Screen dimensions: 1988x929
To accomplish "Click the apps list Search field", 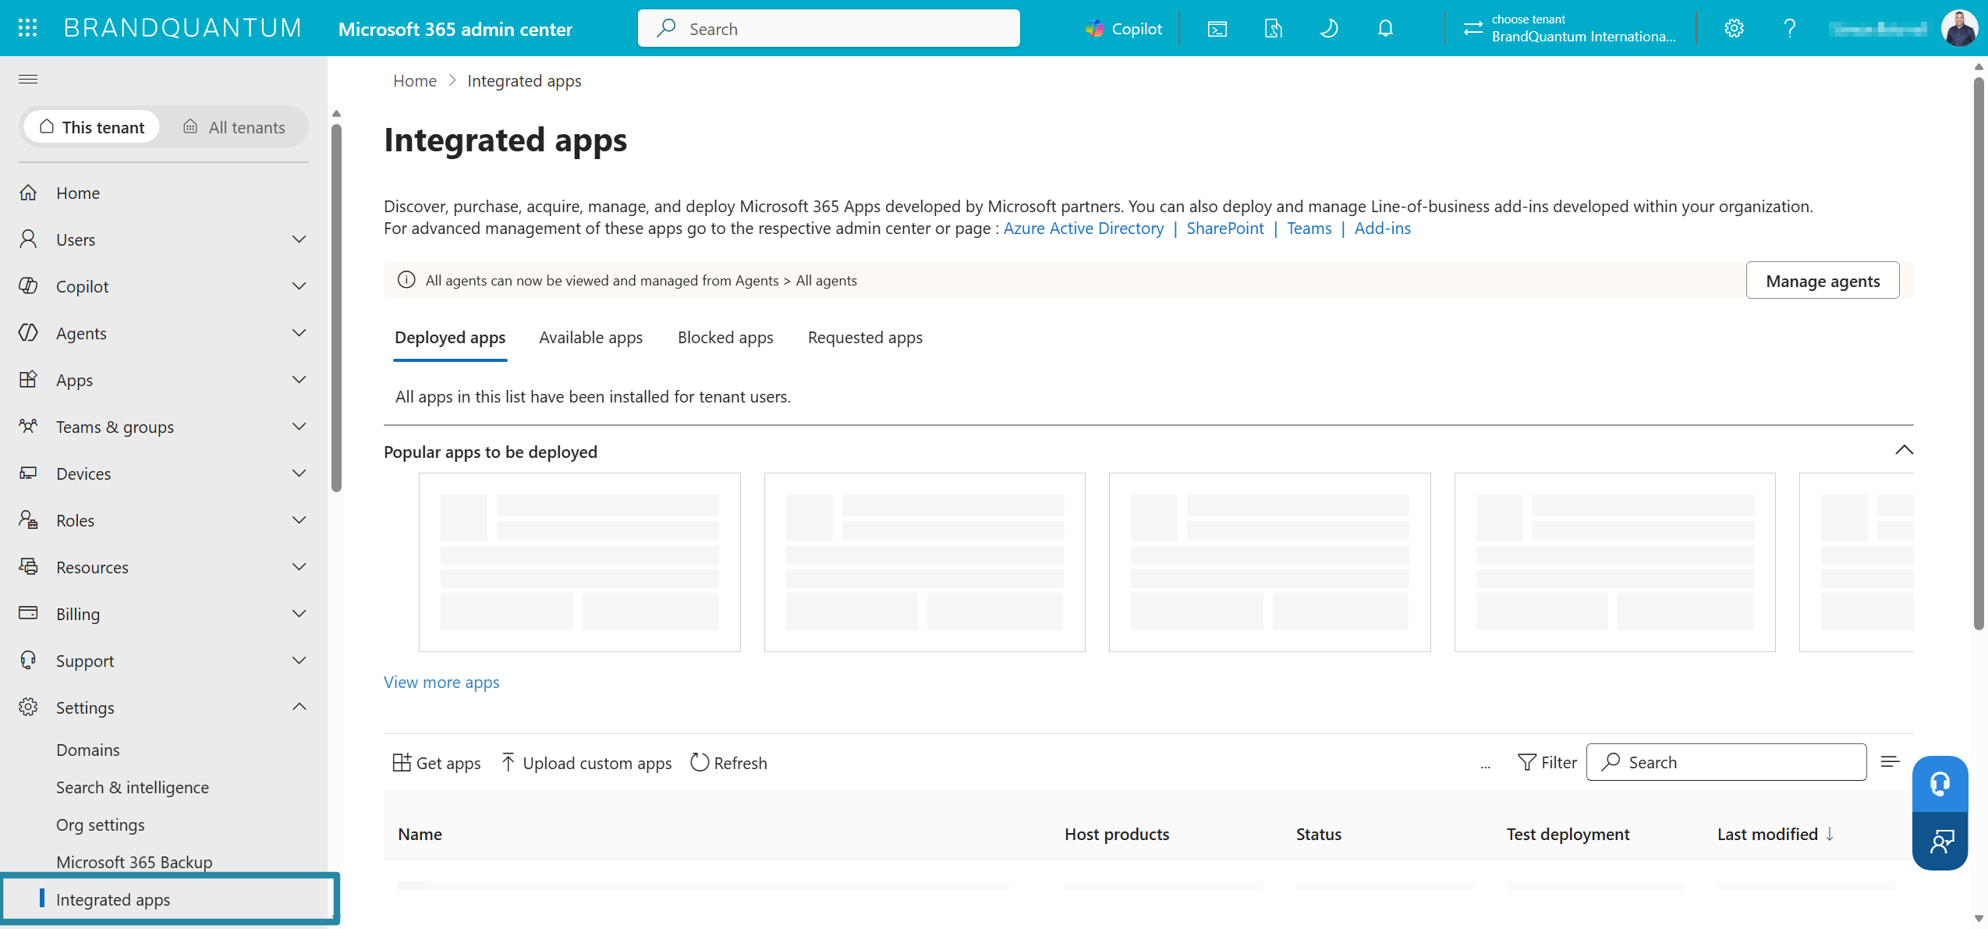I will (x=1727, y=762).
